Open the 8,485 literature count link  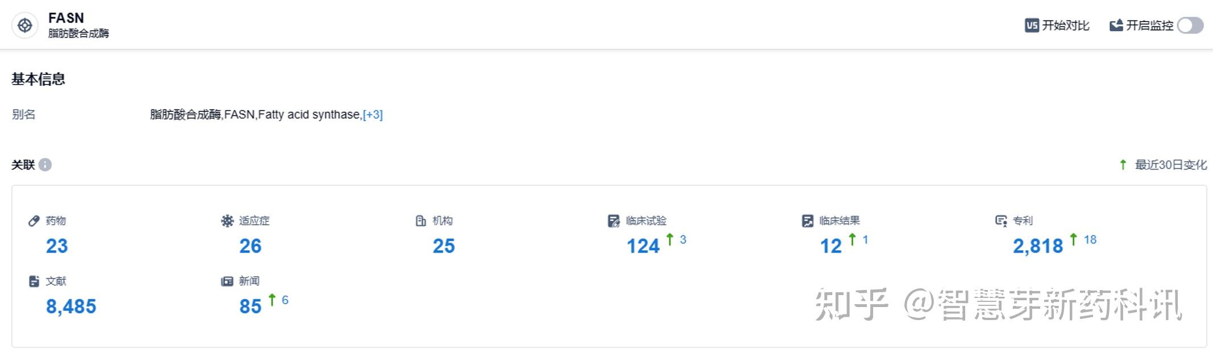tap(71, 306)
